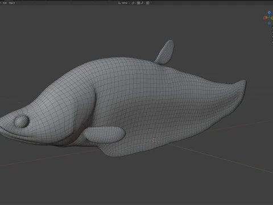Open the Global transform orientation dropdown

pos(125,3)
